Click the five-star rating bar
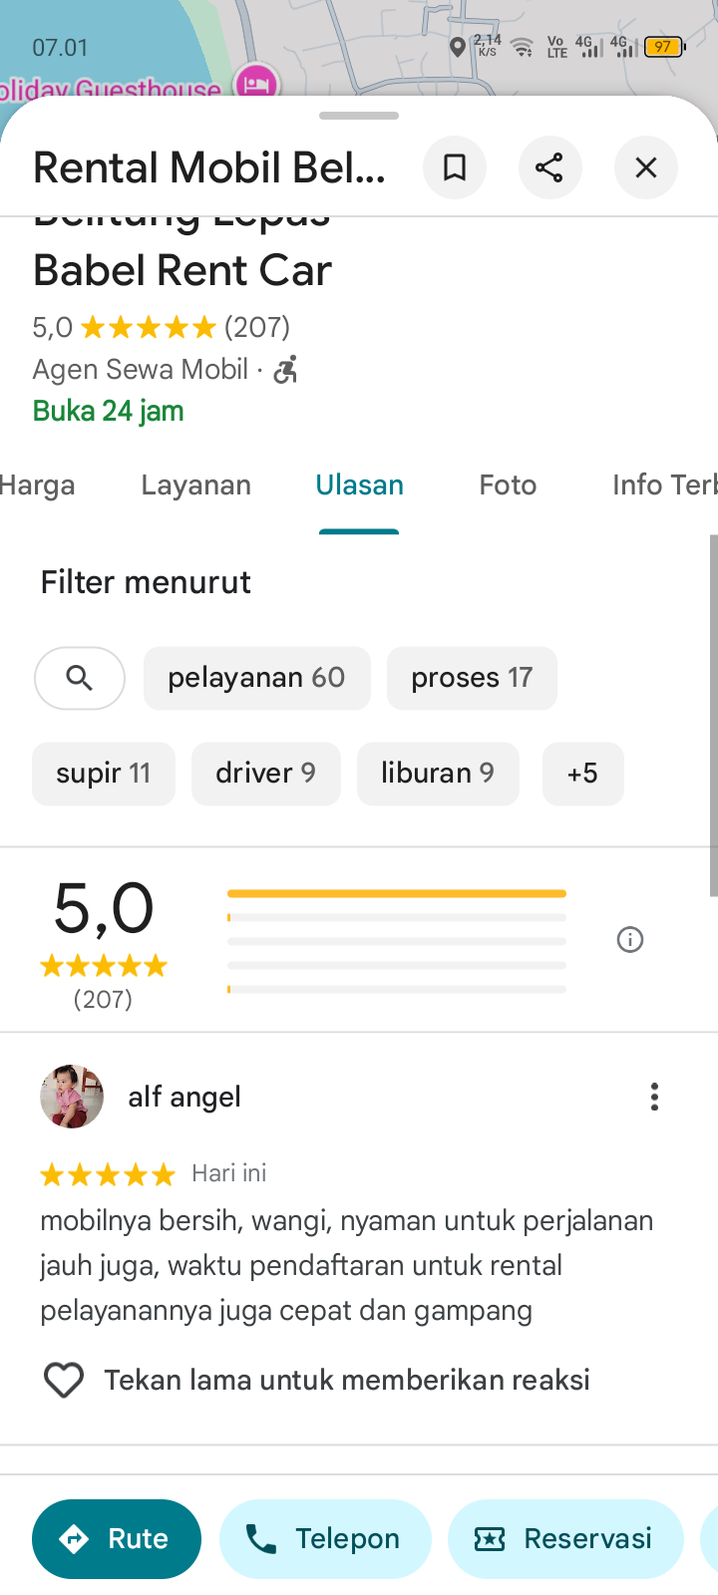 pos(397,893)
